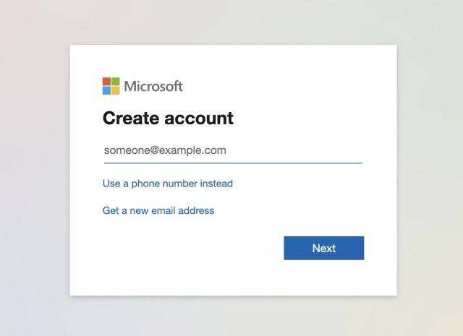Click the underline beneath the email field
Image resolution: width=463 pixels, height=336 pixels.
tap(233, 163)
